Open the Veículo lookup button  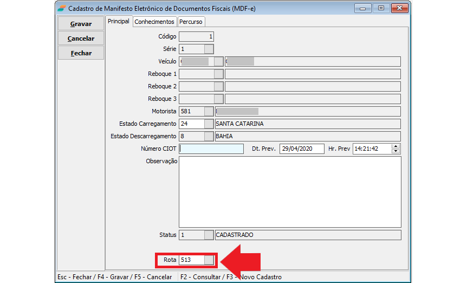click(218, 61)
